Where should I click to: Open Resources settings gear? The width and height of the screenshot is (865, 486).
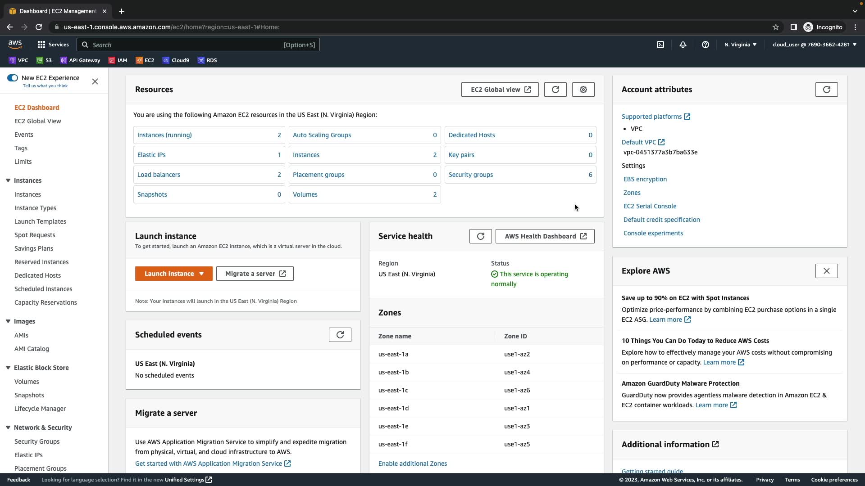(583, 90)
